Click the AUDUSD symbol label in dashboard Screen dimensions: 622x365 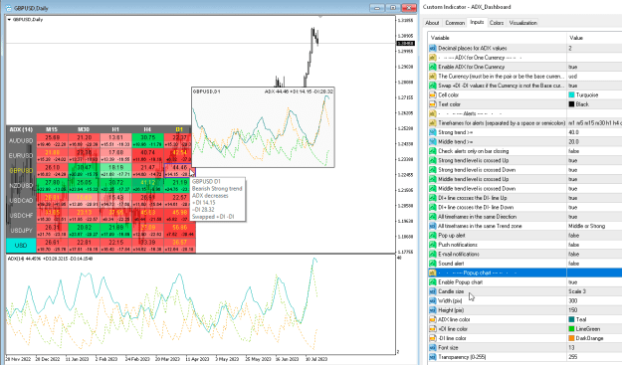click(x=21, y=140)
